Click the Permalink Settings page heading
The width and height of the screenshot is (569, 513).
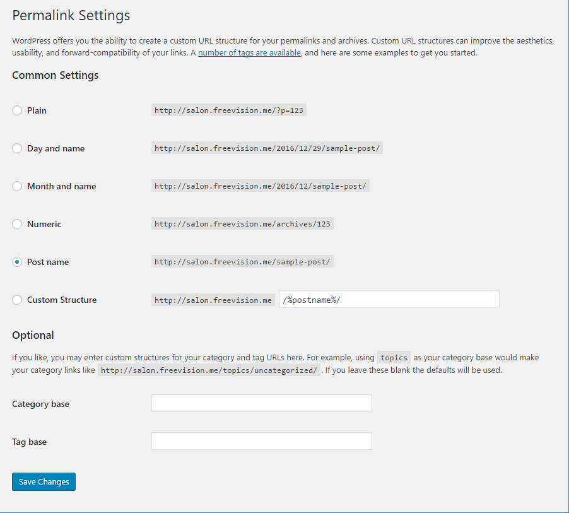[71, 15]
